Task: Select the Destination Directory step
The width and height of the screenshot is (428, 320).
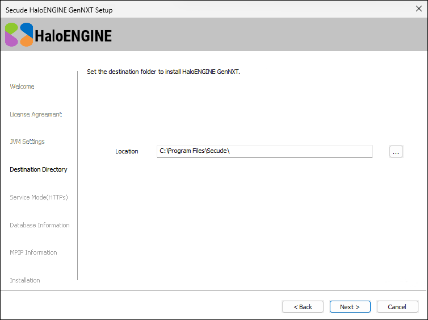Action: point(39,169)
